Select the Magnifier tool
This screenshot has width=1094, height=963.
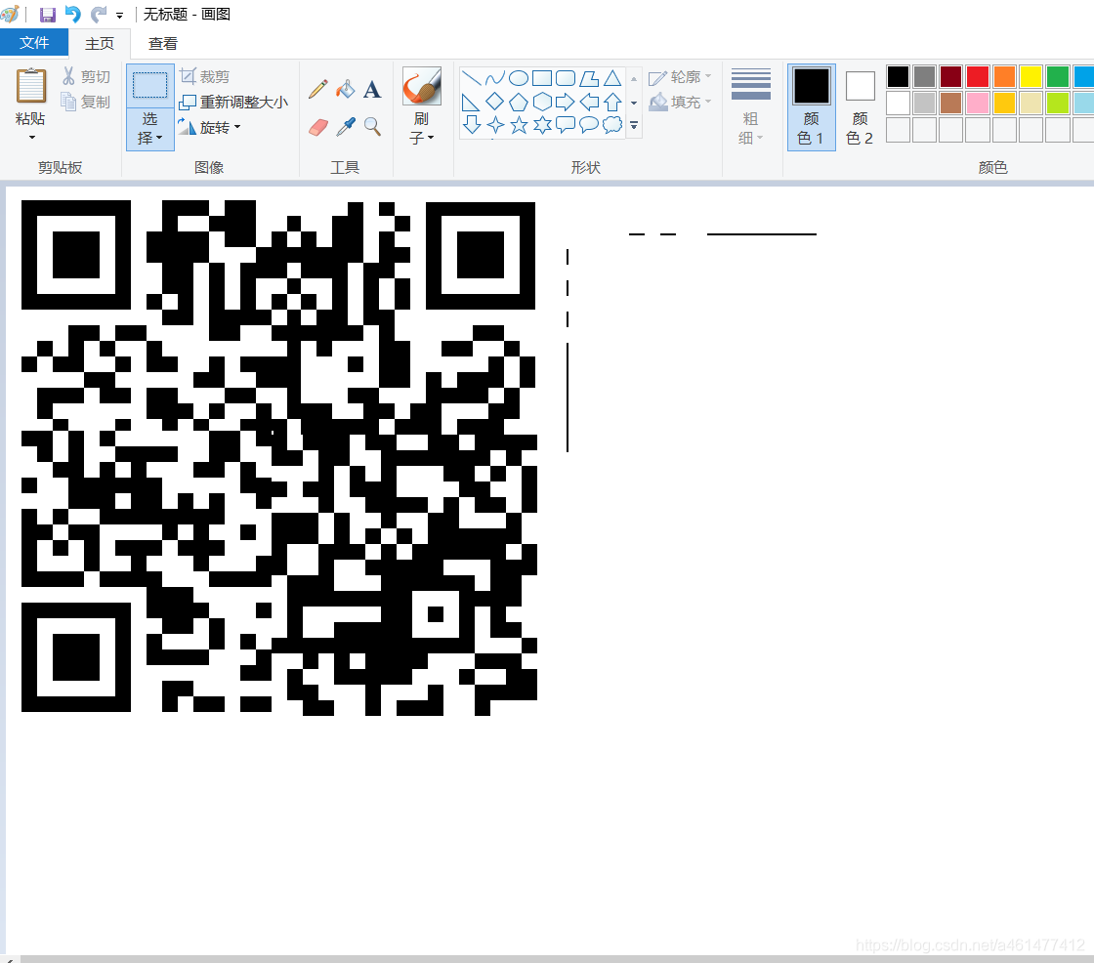372,127
